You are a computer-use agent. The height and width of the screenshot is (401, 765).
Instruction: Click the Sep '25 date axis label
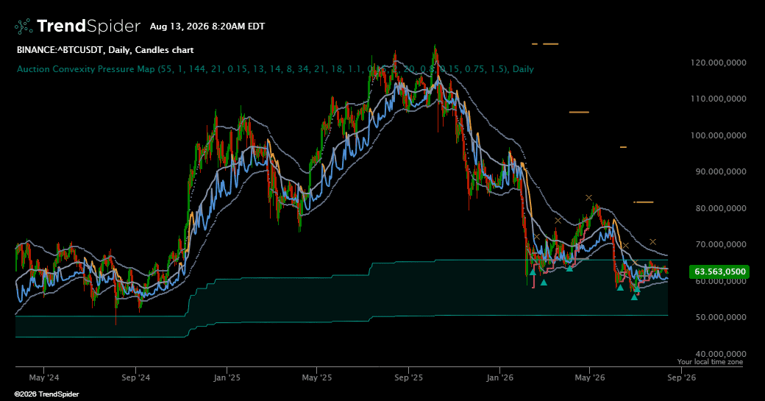(x=408, y=377)
